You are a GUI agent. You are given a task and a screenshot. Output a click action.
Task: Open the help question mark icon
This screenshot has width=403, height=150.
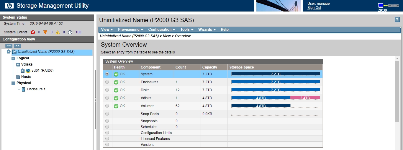(x=397, y=19)
